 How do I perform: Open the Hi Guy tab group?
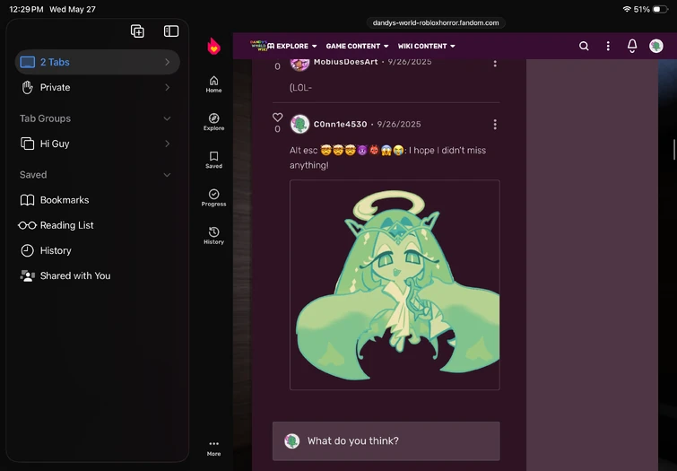pyautogui.click(x=97, y=144)
